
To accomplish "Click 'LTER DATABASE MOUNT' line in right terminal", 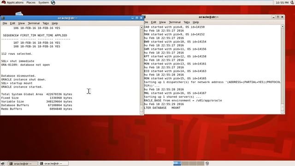I will pyautogui.click(x=162, y=108).
